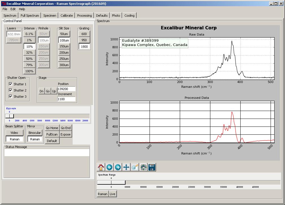Click the stage Up button
Image resolution: width=285 pixels, height=205 pixels.
pyautogui.click(x=54, y=91)
